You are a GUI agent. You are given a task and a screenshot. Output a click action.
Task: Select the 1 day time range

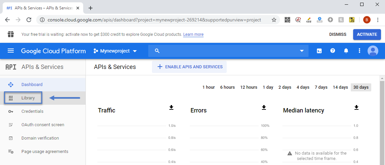(268, 87)
